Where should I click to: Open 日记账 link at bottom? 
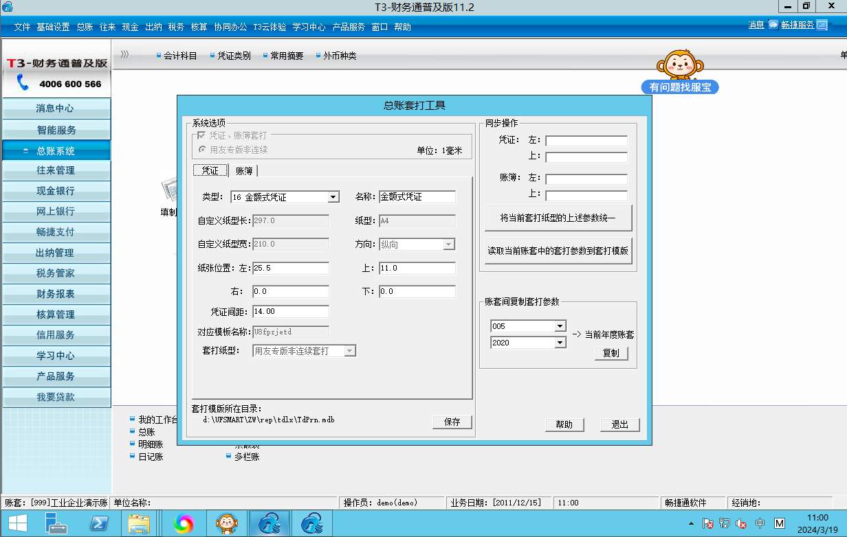(151, 457)
